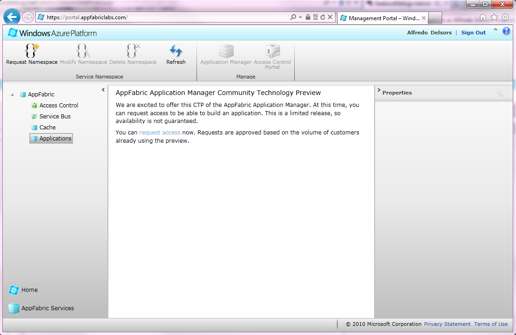Click the blue help question mark icon

click(506, 31)
